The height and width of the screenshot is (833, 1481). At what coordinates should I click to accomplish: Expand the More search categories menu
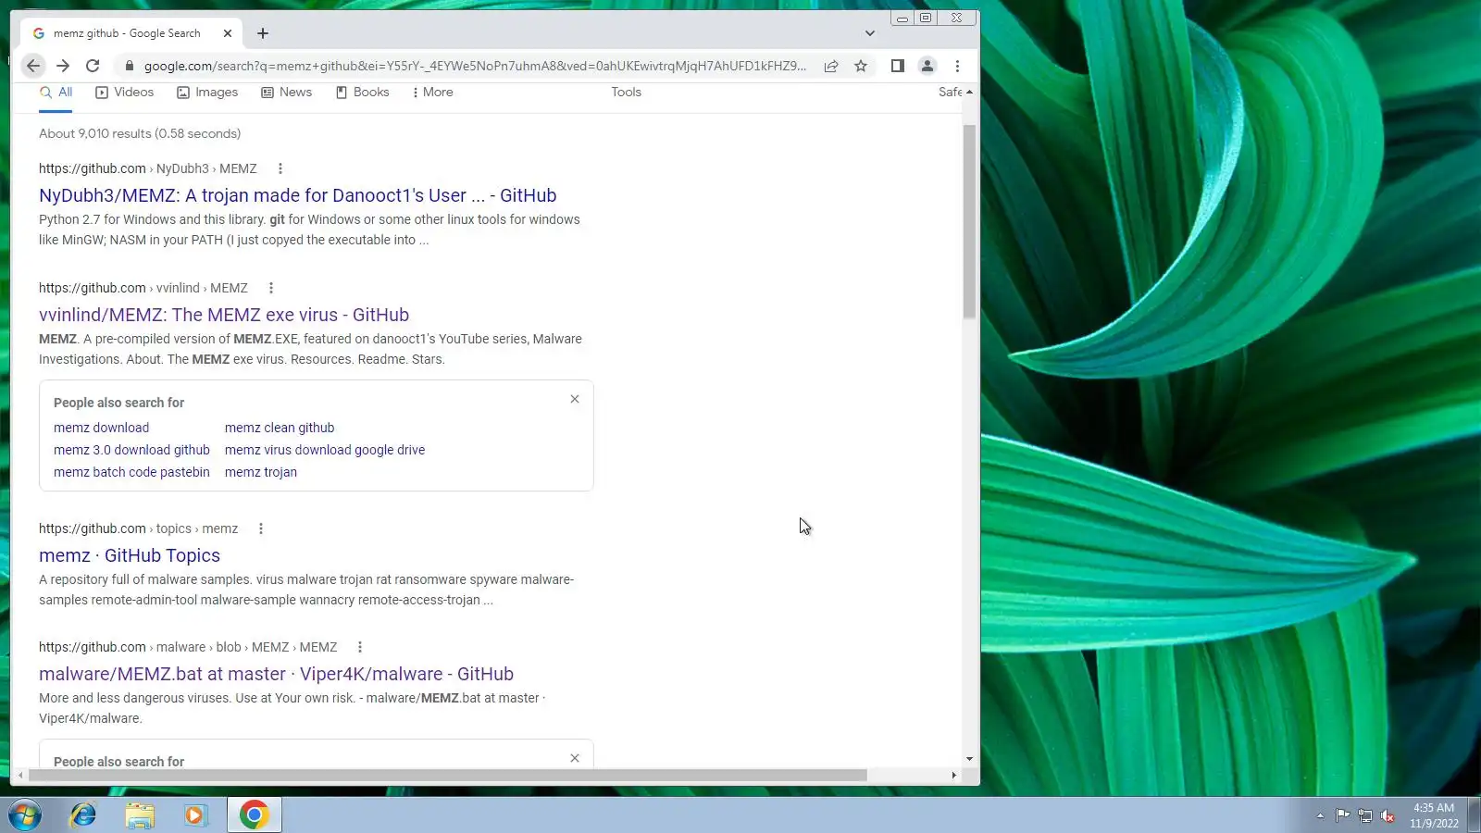432,93
